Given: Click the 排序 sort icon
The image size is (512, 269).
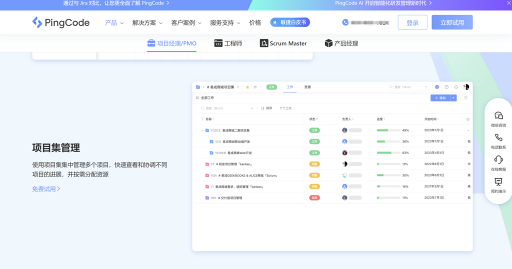Looking at the screenshot, I should point(262,108).
